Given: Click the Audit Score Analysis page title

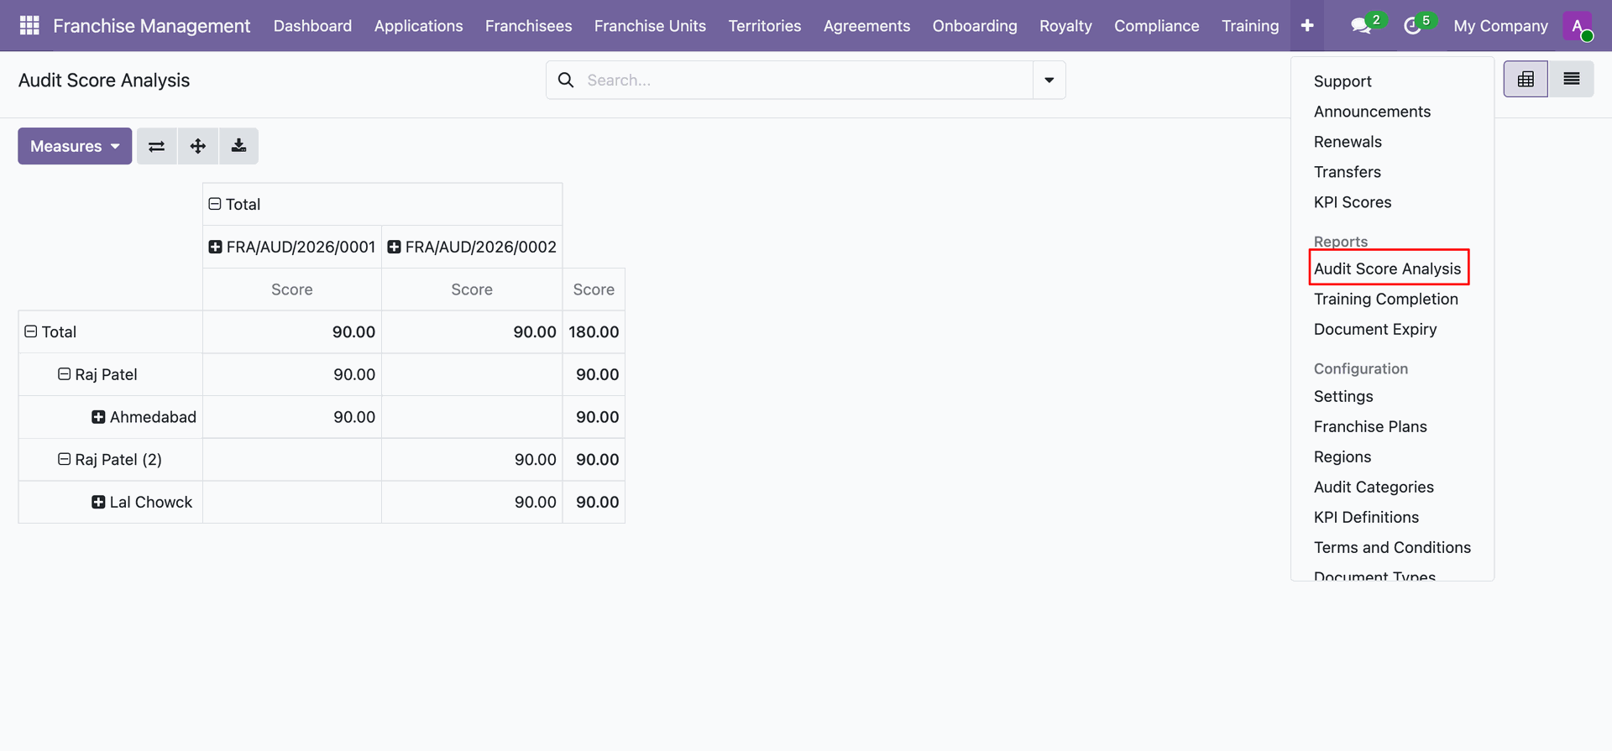Looking at the screenshot, I should [x=104, y=80].
